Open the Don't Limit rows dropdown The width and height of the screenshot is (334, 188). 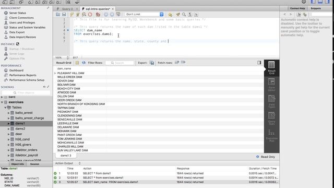coord(145,14)
